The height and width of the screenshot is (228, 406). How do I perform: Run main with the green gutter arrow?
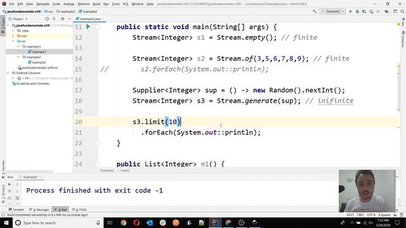88,27
